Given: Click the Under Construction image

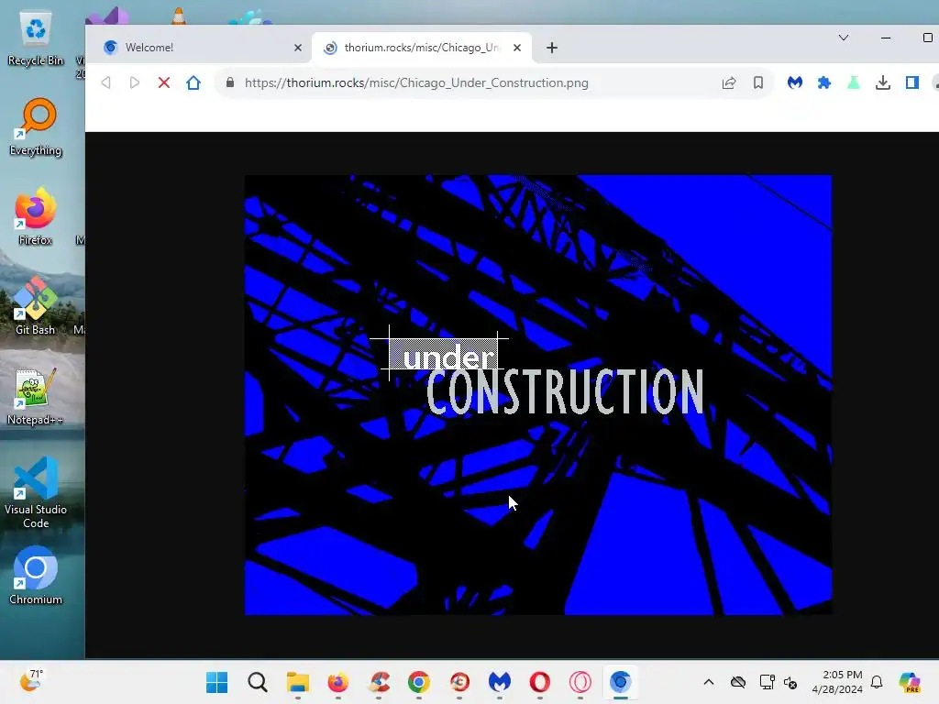Looking at the screenshot, I should point(537,395).
